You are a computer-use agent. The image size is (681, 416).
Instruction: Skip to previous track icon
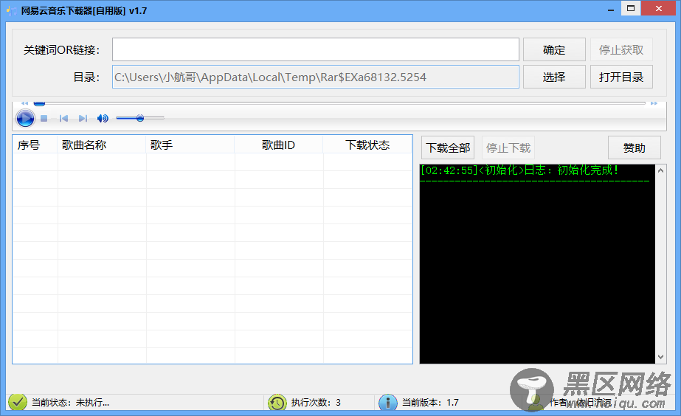[x=64, y=118]
